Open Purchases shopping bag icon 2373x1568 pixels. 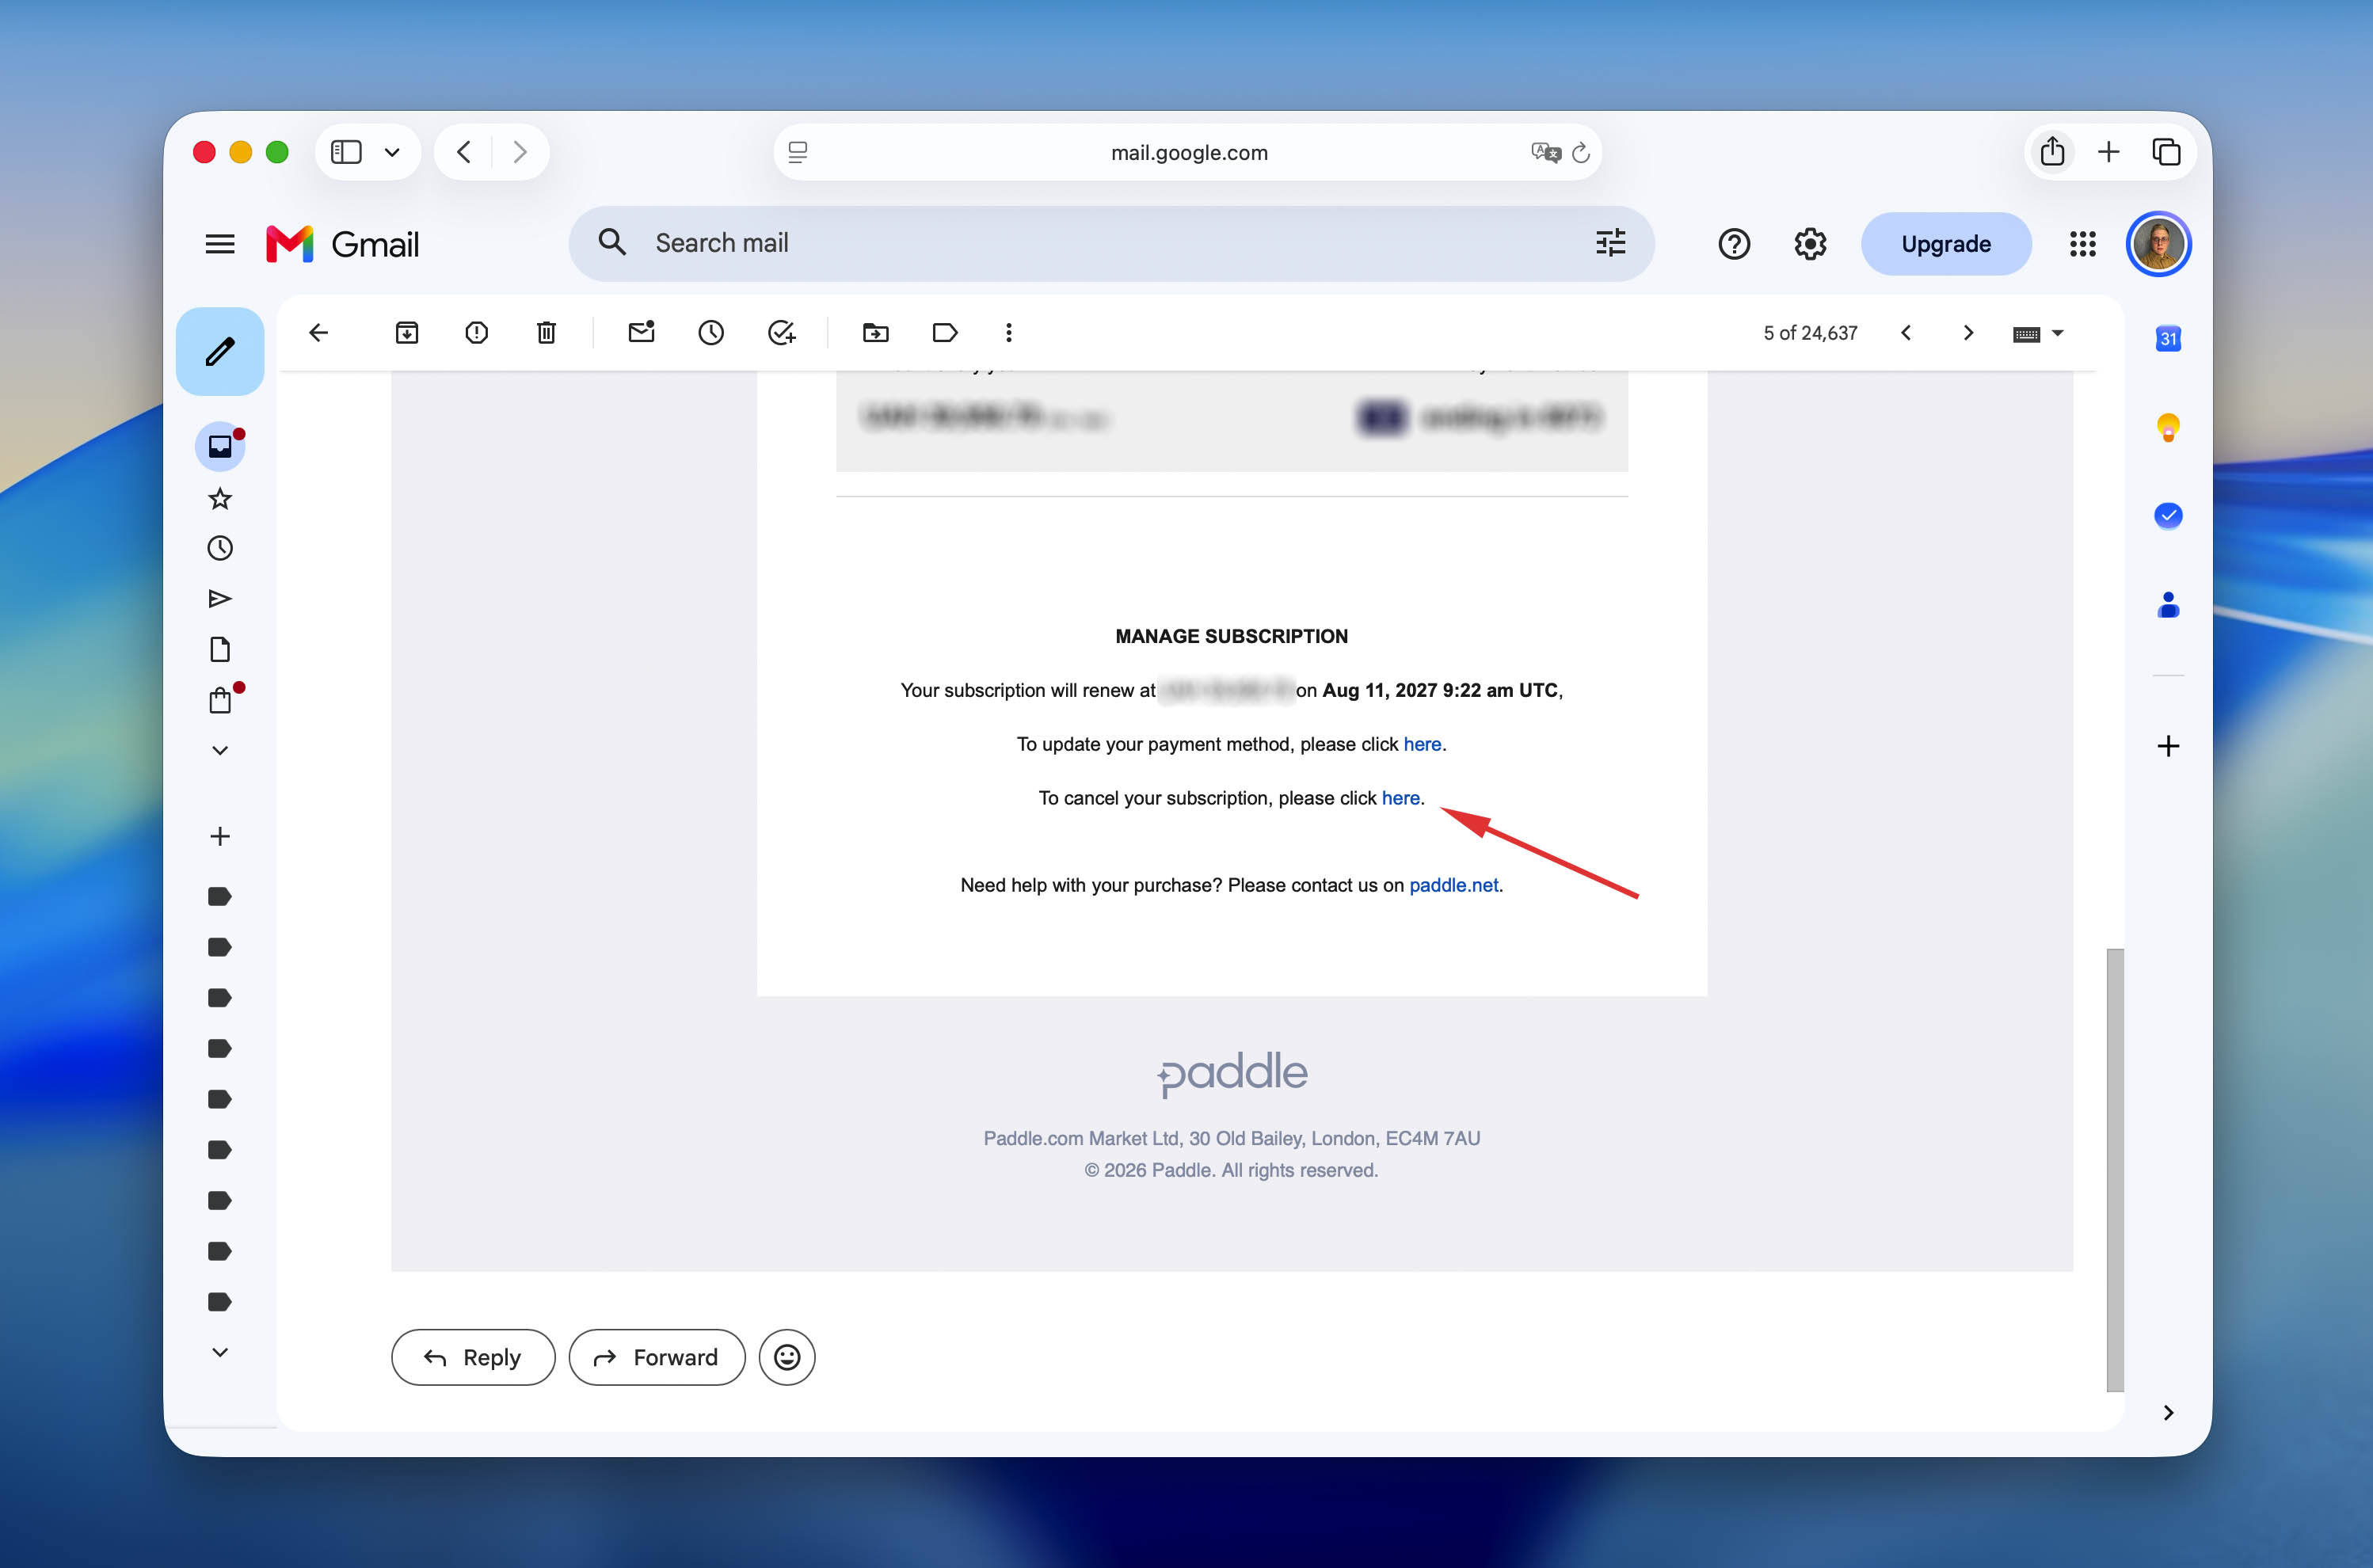click(220, 700)
